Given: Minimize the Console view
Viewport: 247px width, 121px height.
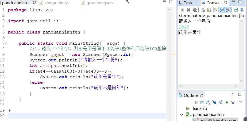Looking at the screenshot, I should coord(234,1).
